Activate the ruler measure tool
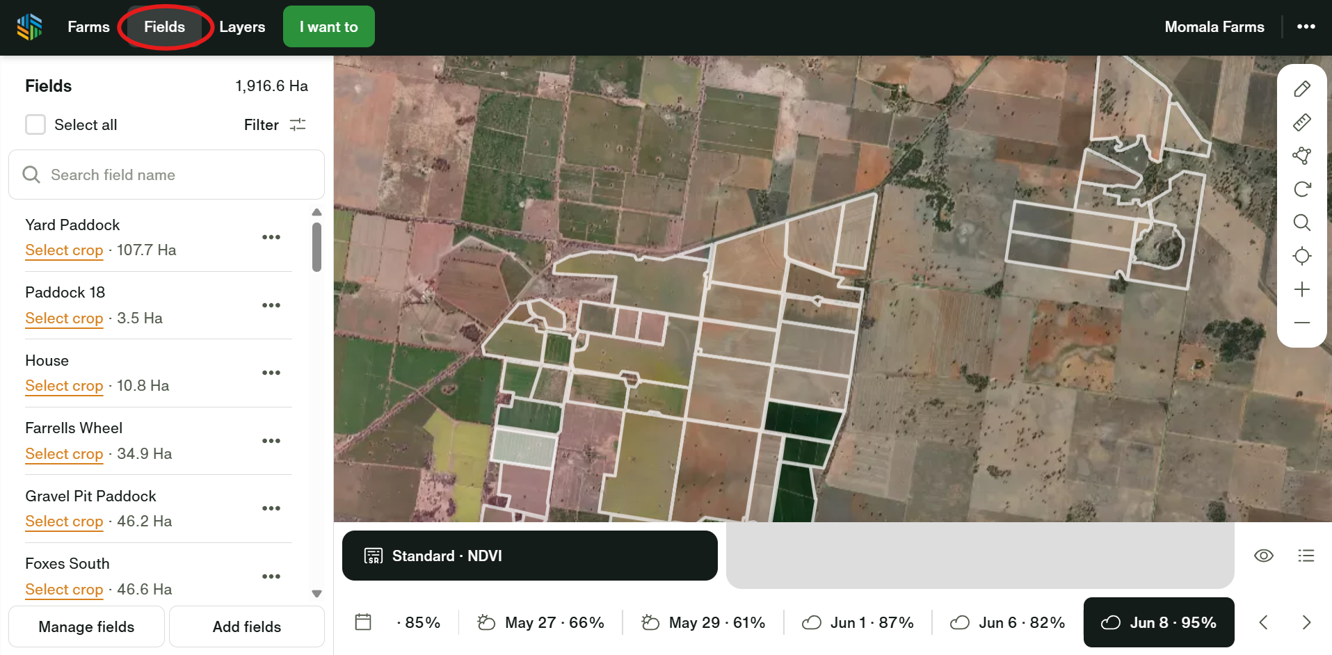The image size is (1332, 655). pyautogui.click(x=1301, y=122)
